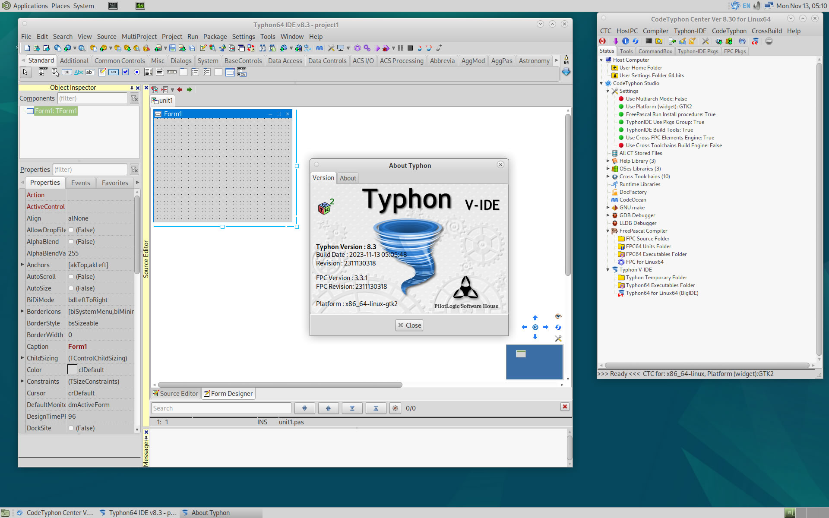Switch to the Source Editor view

(x=175, y=394)
